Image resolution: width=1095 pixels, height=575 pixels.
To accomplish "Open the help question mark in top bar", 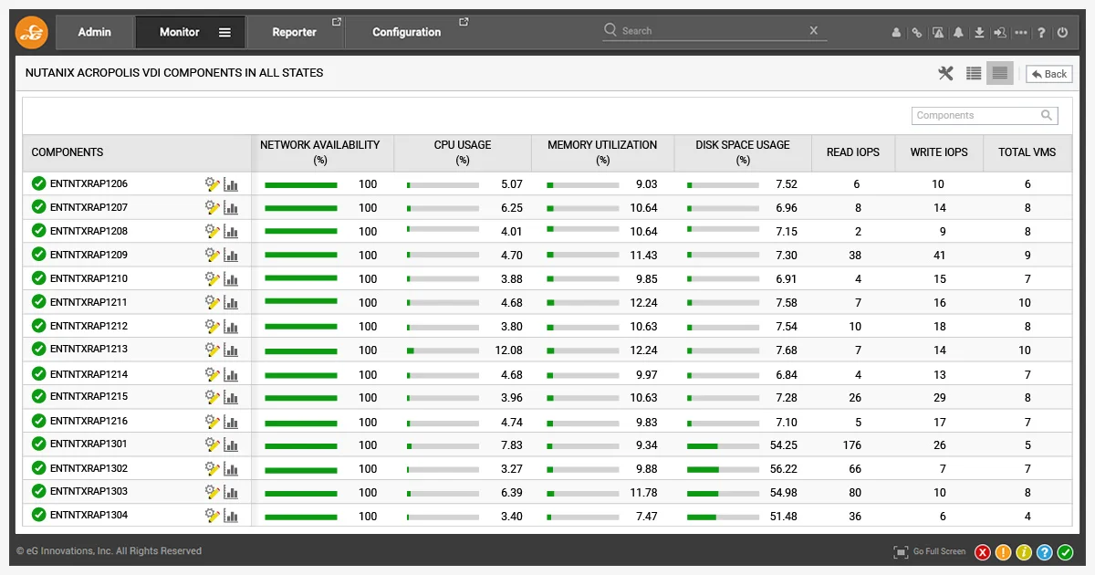I will pos(1041,33).
